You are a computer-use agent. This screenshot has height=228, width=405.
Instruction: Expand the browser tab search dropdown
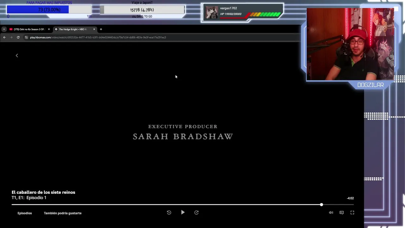pos(4,29)
